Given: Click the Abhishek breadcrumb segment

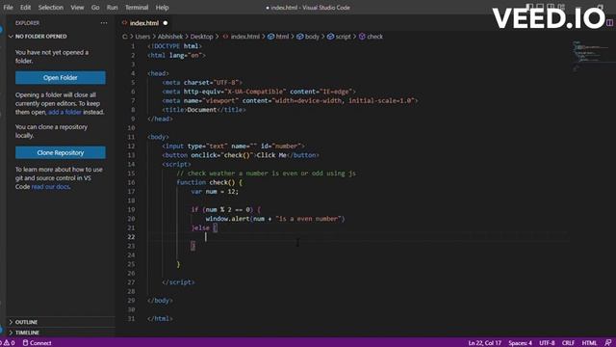Looking at the screenshot, I should click(x=170, y=37).
